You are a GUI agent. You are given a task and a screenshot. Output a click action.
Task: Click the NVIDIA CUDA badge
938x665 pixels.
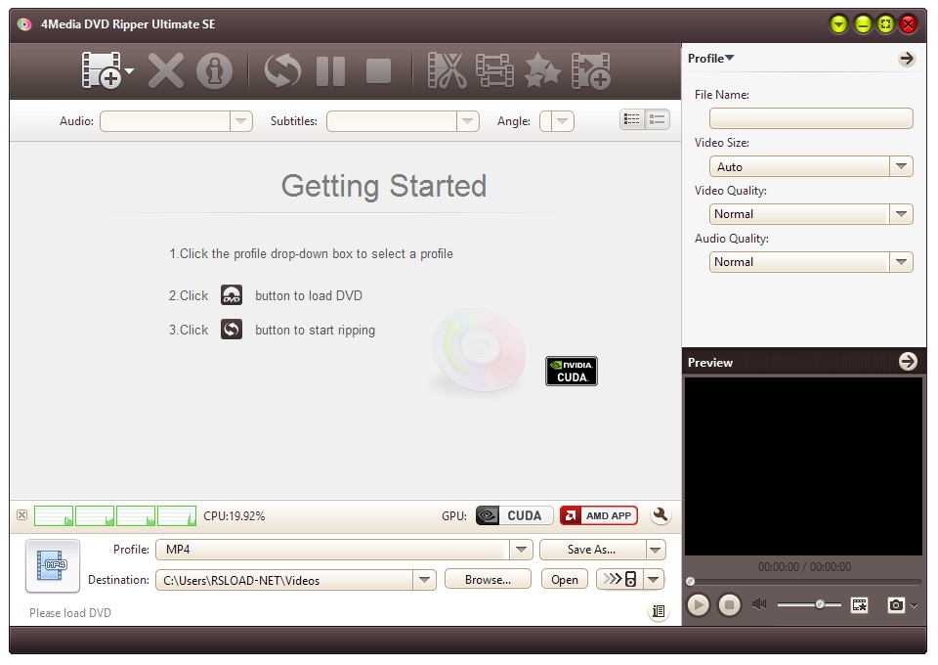coord(572,371)
